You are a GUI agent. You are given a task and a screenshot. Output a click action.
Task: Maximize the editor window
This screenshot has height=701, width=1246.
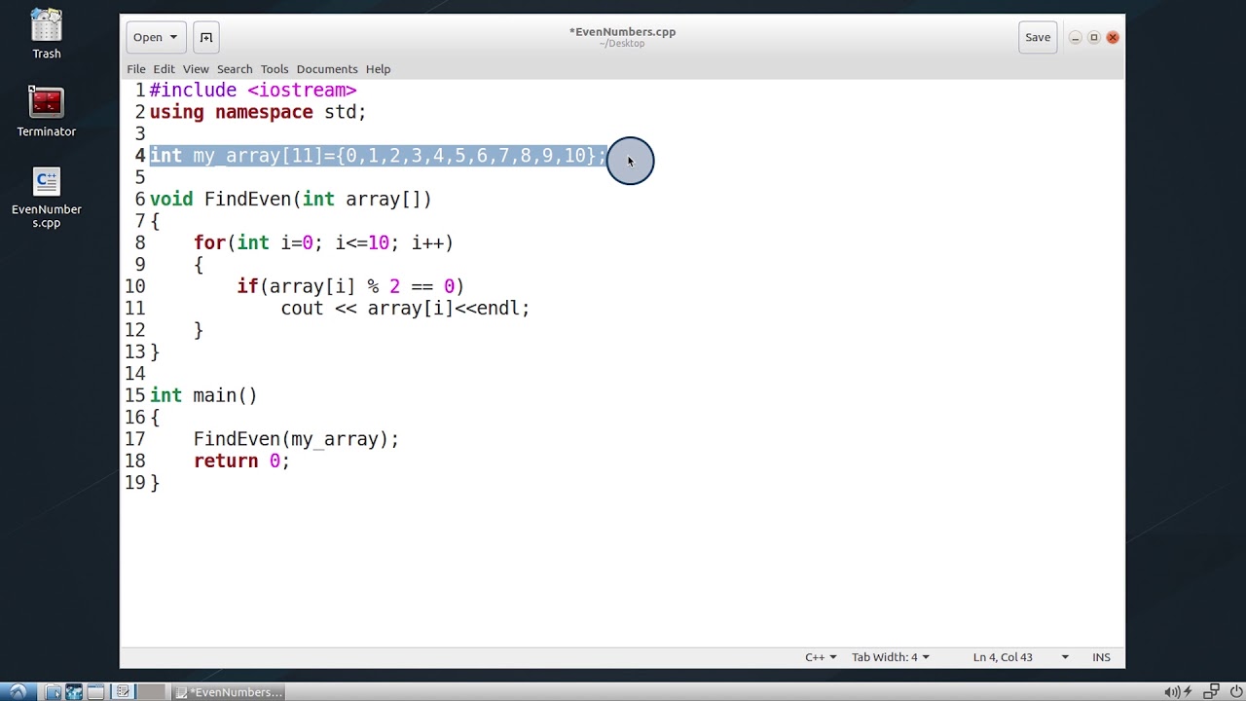1093,38
